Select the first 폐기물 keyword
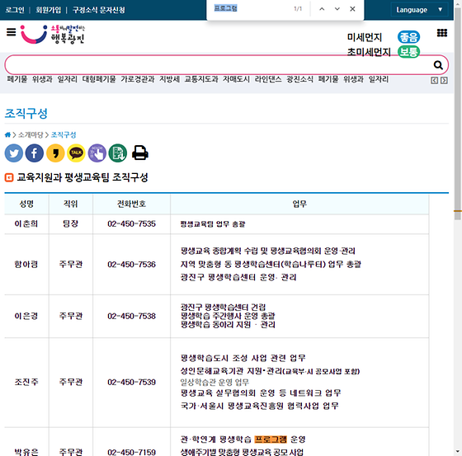The width and height of the screenshot is (462, 456). 17,79
